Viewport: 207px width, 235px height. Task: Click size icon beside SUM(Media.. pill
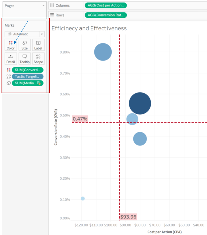(x=9, y=83)
